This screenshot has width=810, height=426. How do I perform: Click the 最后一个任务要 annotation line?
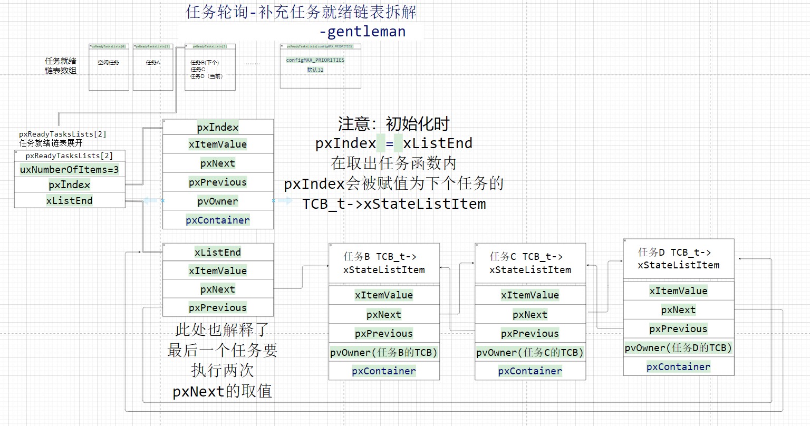pyautogui.click(x=223, y=350)
